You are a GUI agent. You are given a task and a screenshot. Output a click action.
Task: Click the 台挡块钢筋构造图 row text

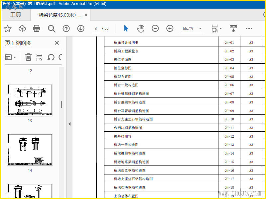click(128, 128)
